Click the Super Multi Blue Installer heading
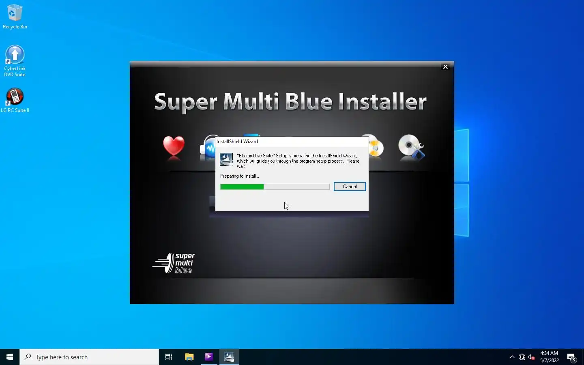This screenshot has width=584, height=365. [x=290, y=102]
